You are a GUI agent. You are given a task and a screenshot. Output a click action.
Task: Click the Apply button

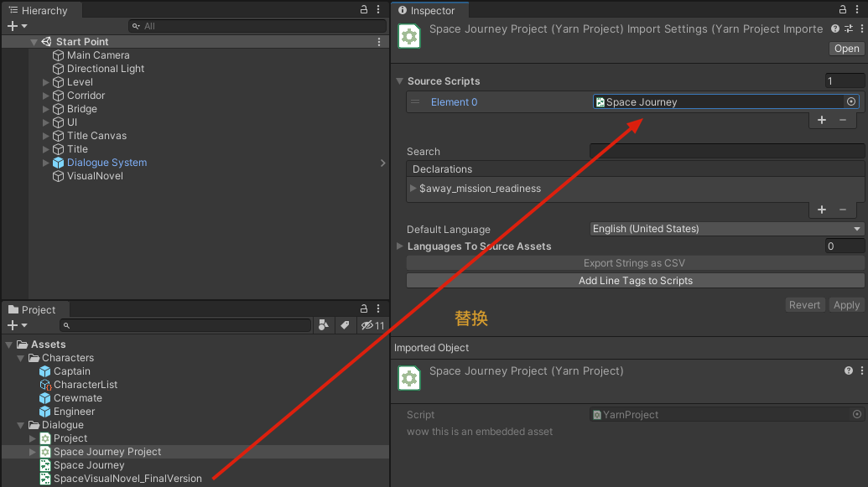point(846,305)
